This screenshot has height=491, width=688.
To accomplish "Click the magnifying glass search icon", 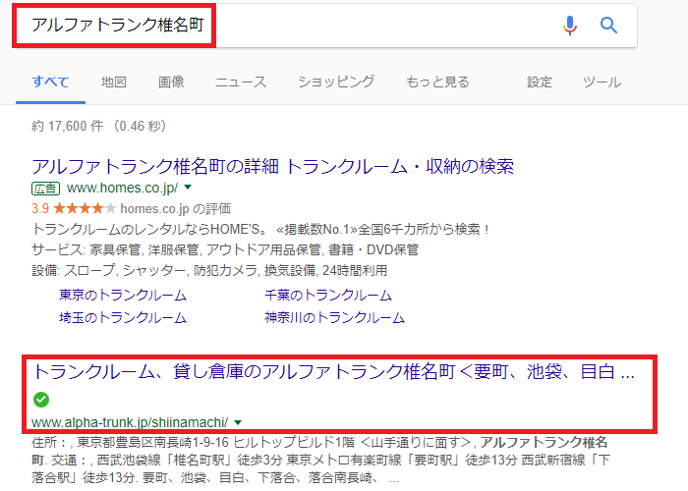I will click(x=608, y=26).
